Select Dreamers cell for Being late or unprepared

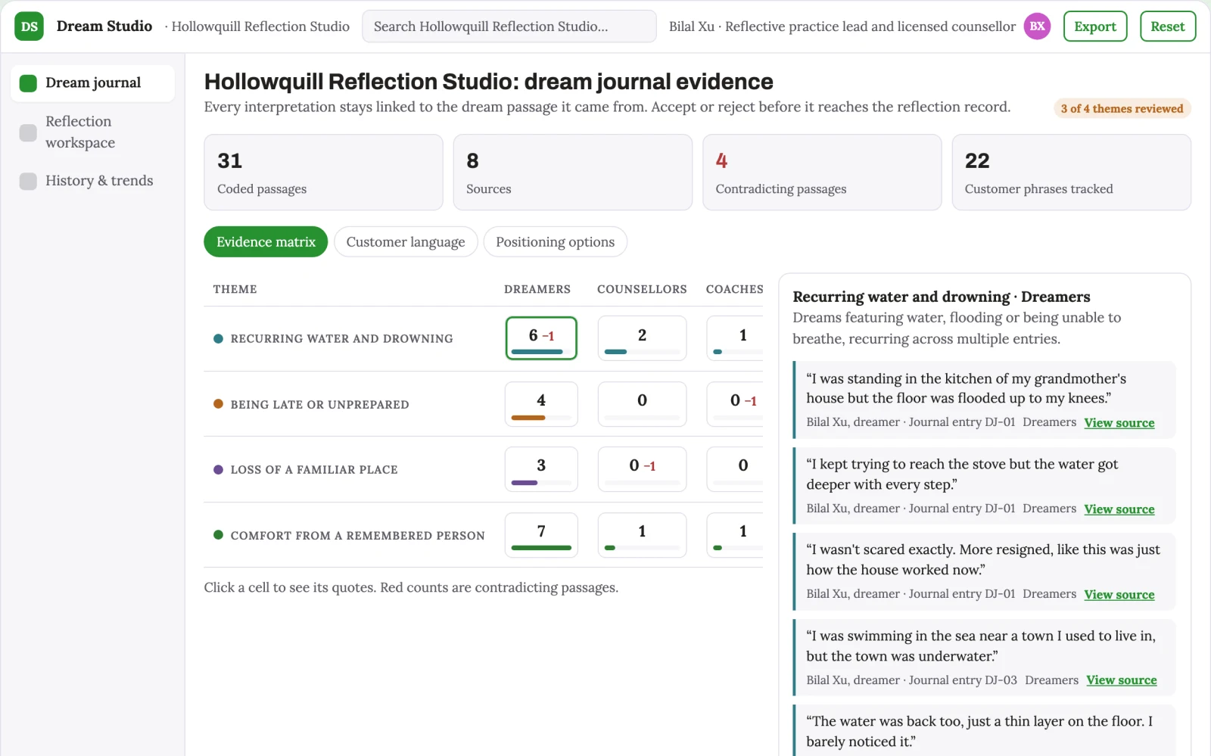pyautogui.click(x=541, y=404)
